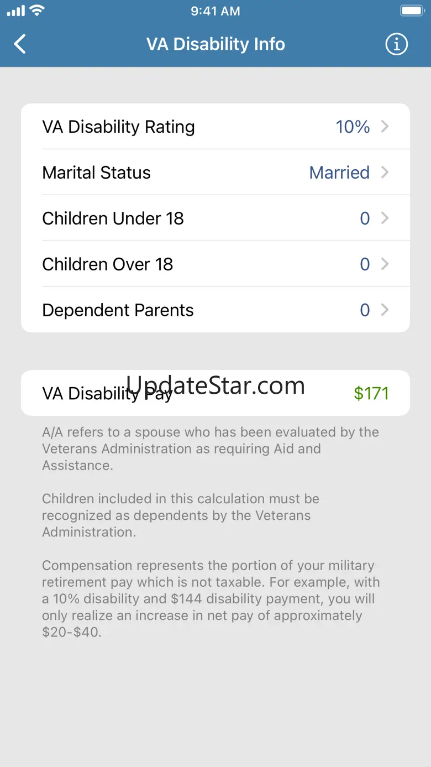Screen dimensions: 431x767
Task: Tap the VA Disability Info title
Action: pos(215,44)
